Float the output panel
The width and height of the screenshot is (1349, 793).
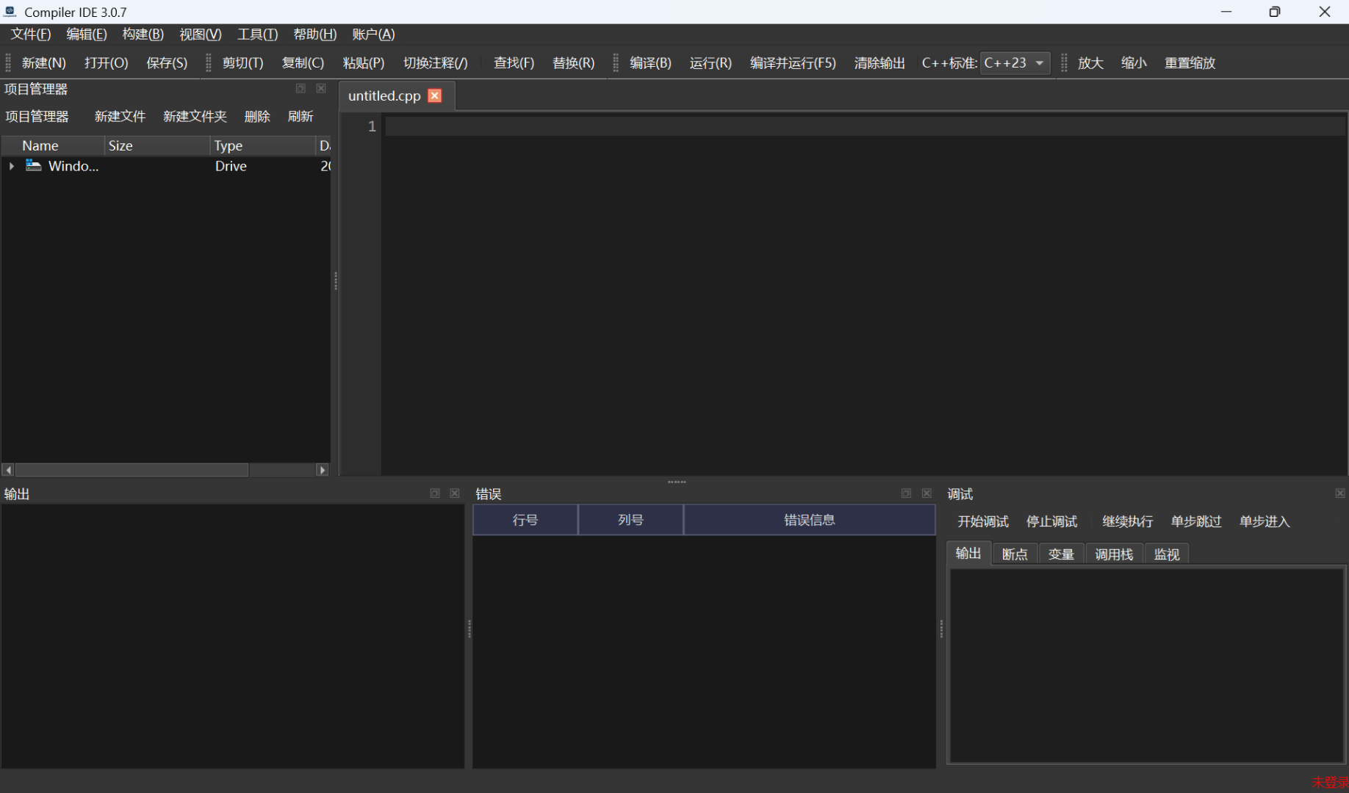coord(435,493)
